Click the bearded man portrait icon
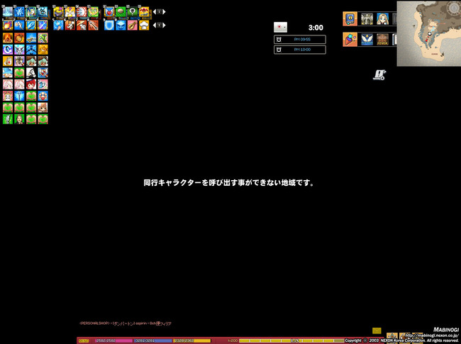This screenshot has width=461, height=344. pos(19,119)
